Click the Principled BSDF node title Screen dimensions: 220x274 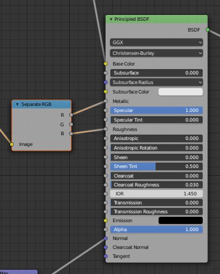pos(132,19)
